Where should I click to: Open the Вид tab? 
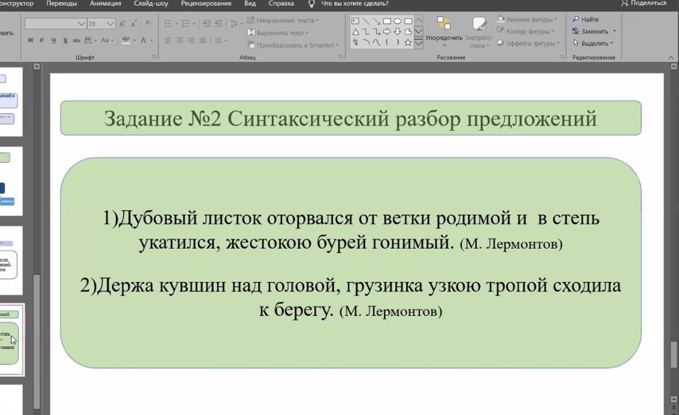(250, 3)
